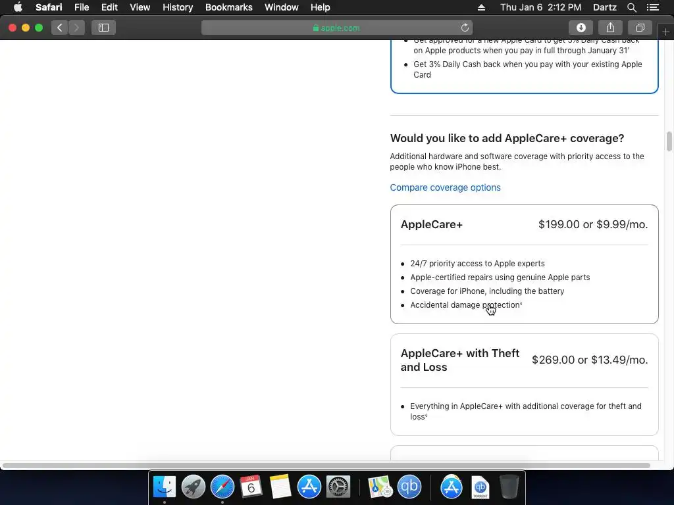Open Spotlight search in menu bar
The width and height of the screenshot is (674, 505).
pos(631,7)
